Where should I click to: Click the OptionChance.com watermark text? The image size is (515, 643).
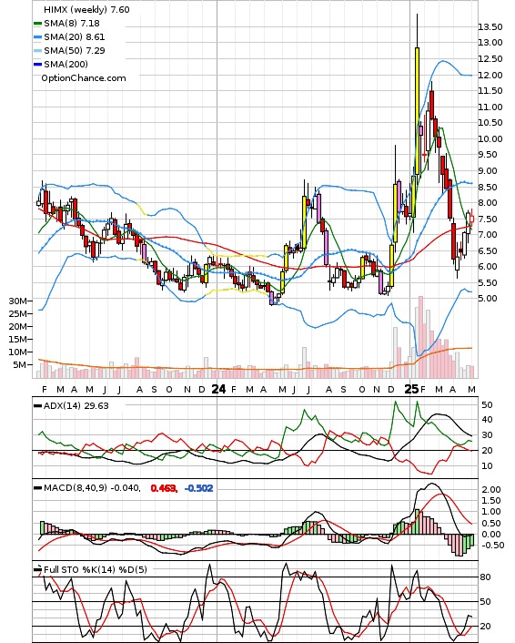tap(84, 78)
